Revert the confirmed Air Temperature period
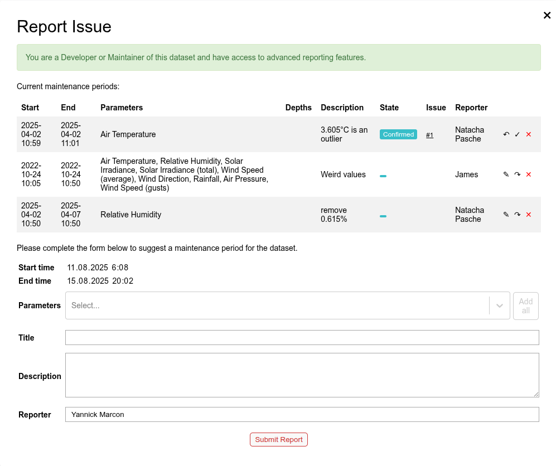556x466 pixels. coord(506,134)
